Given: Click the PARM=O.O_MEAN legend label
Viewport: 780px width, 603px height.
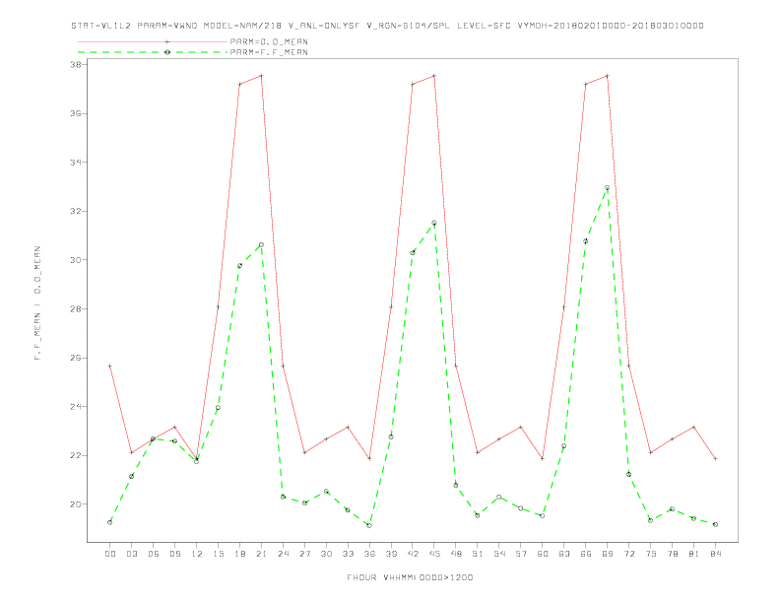Looking at the screenshot, I should click(x=269, y=41).
